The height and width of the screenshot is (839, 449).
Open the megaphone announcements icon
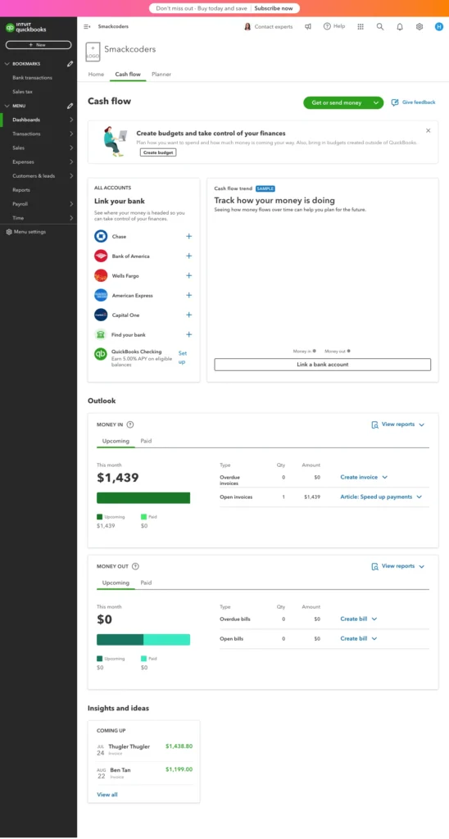(x=308, y=26)
